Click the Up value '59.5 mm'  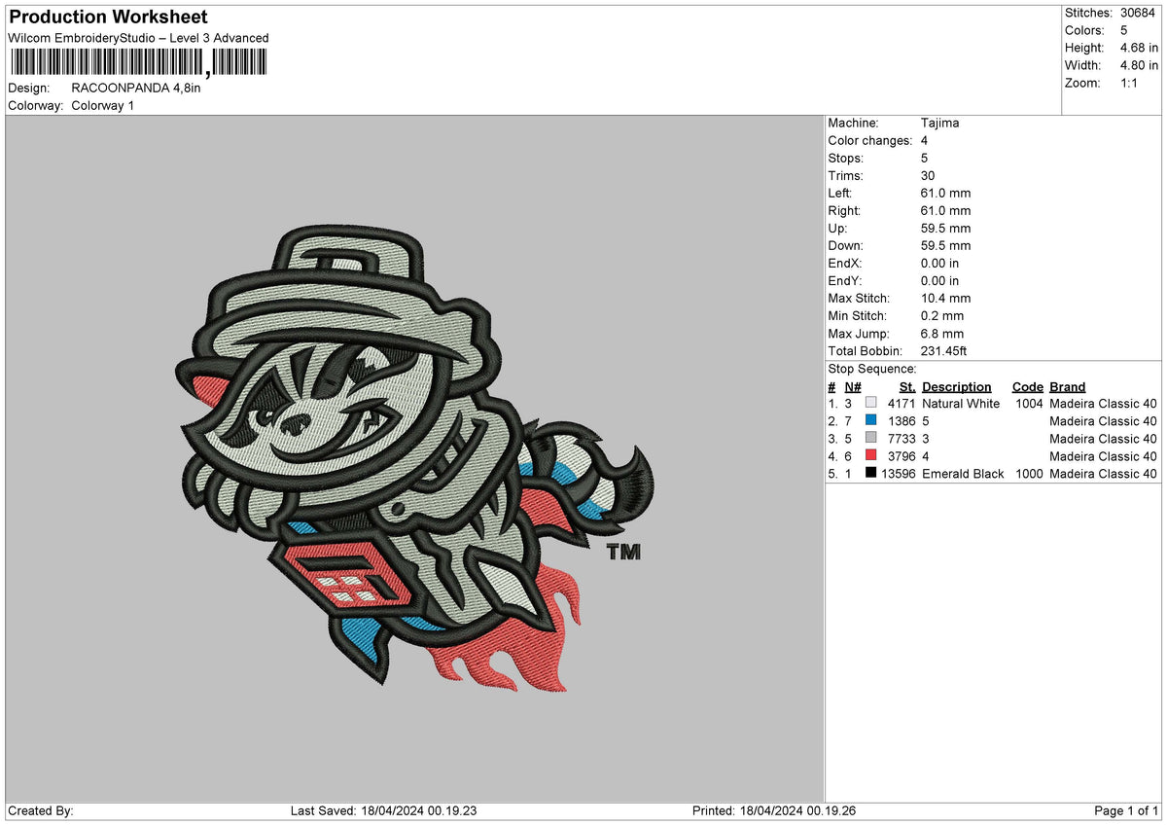(x=945, y=228)
